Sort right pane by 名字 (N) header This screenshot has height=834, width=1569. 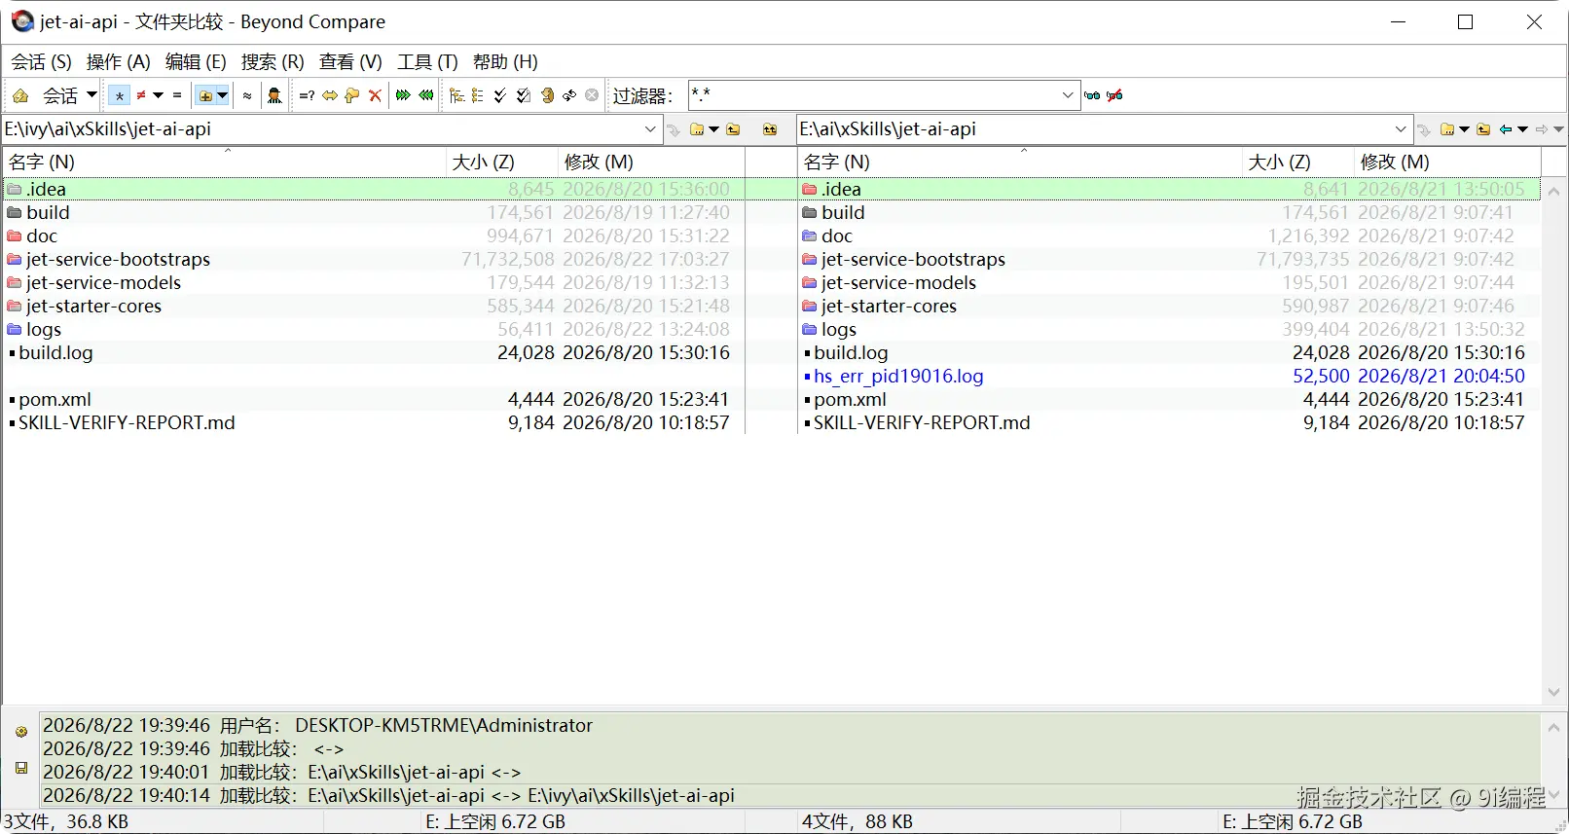click(x=1019, y=163)
